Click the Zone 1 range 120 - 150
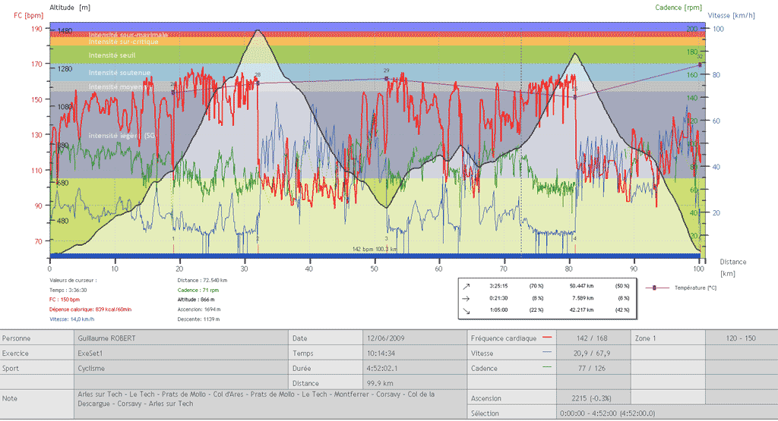This screenshot has width=778, height=421. click(741, 338)
